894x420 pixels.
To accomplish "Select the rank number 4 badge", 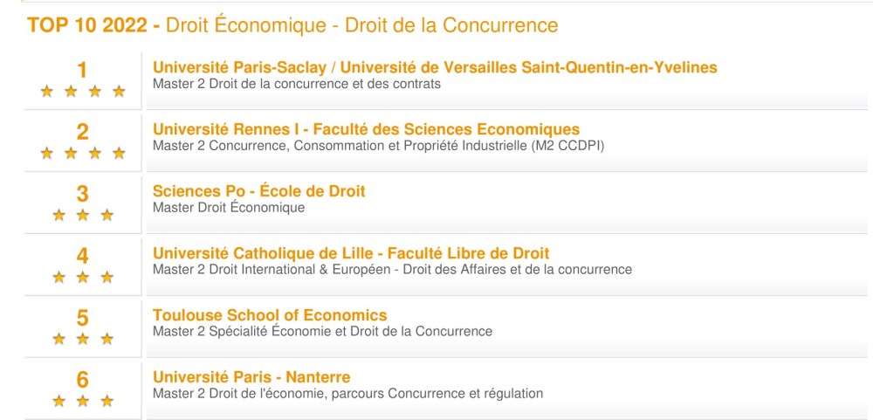I will [83, 255].
